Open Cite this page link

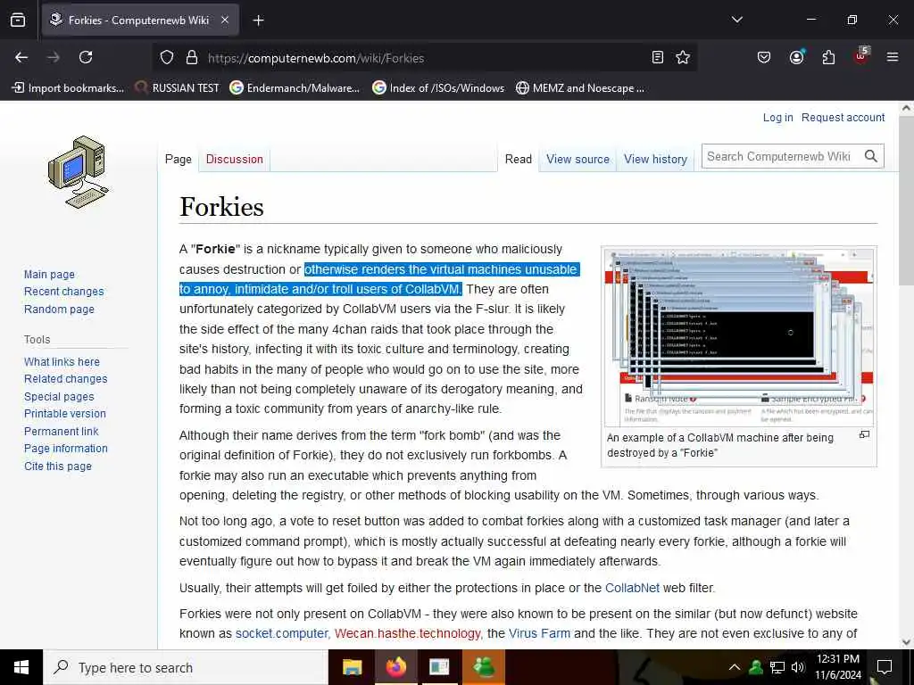pos(58,466)
